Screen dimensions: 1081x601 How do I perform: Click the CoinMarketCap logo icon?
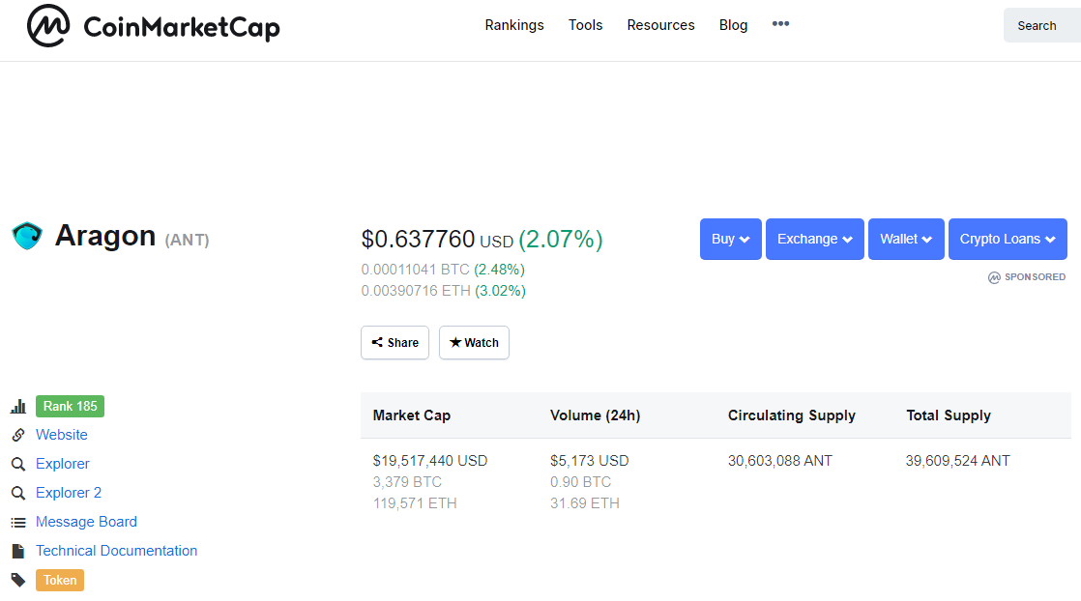(x=48, y=25)
